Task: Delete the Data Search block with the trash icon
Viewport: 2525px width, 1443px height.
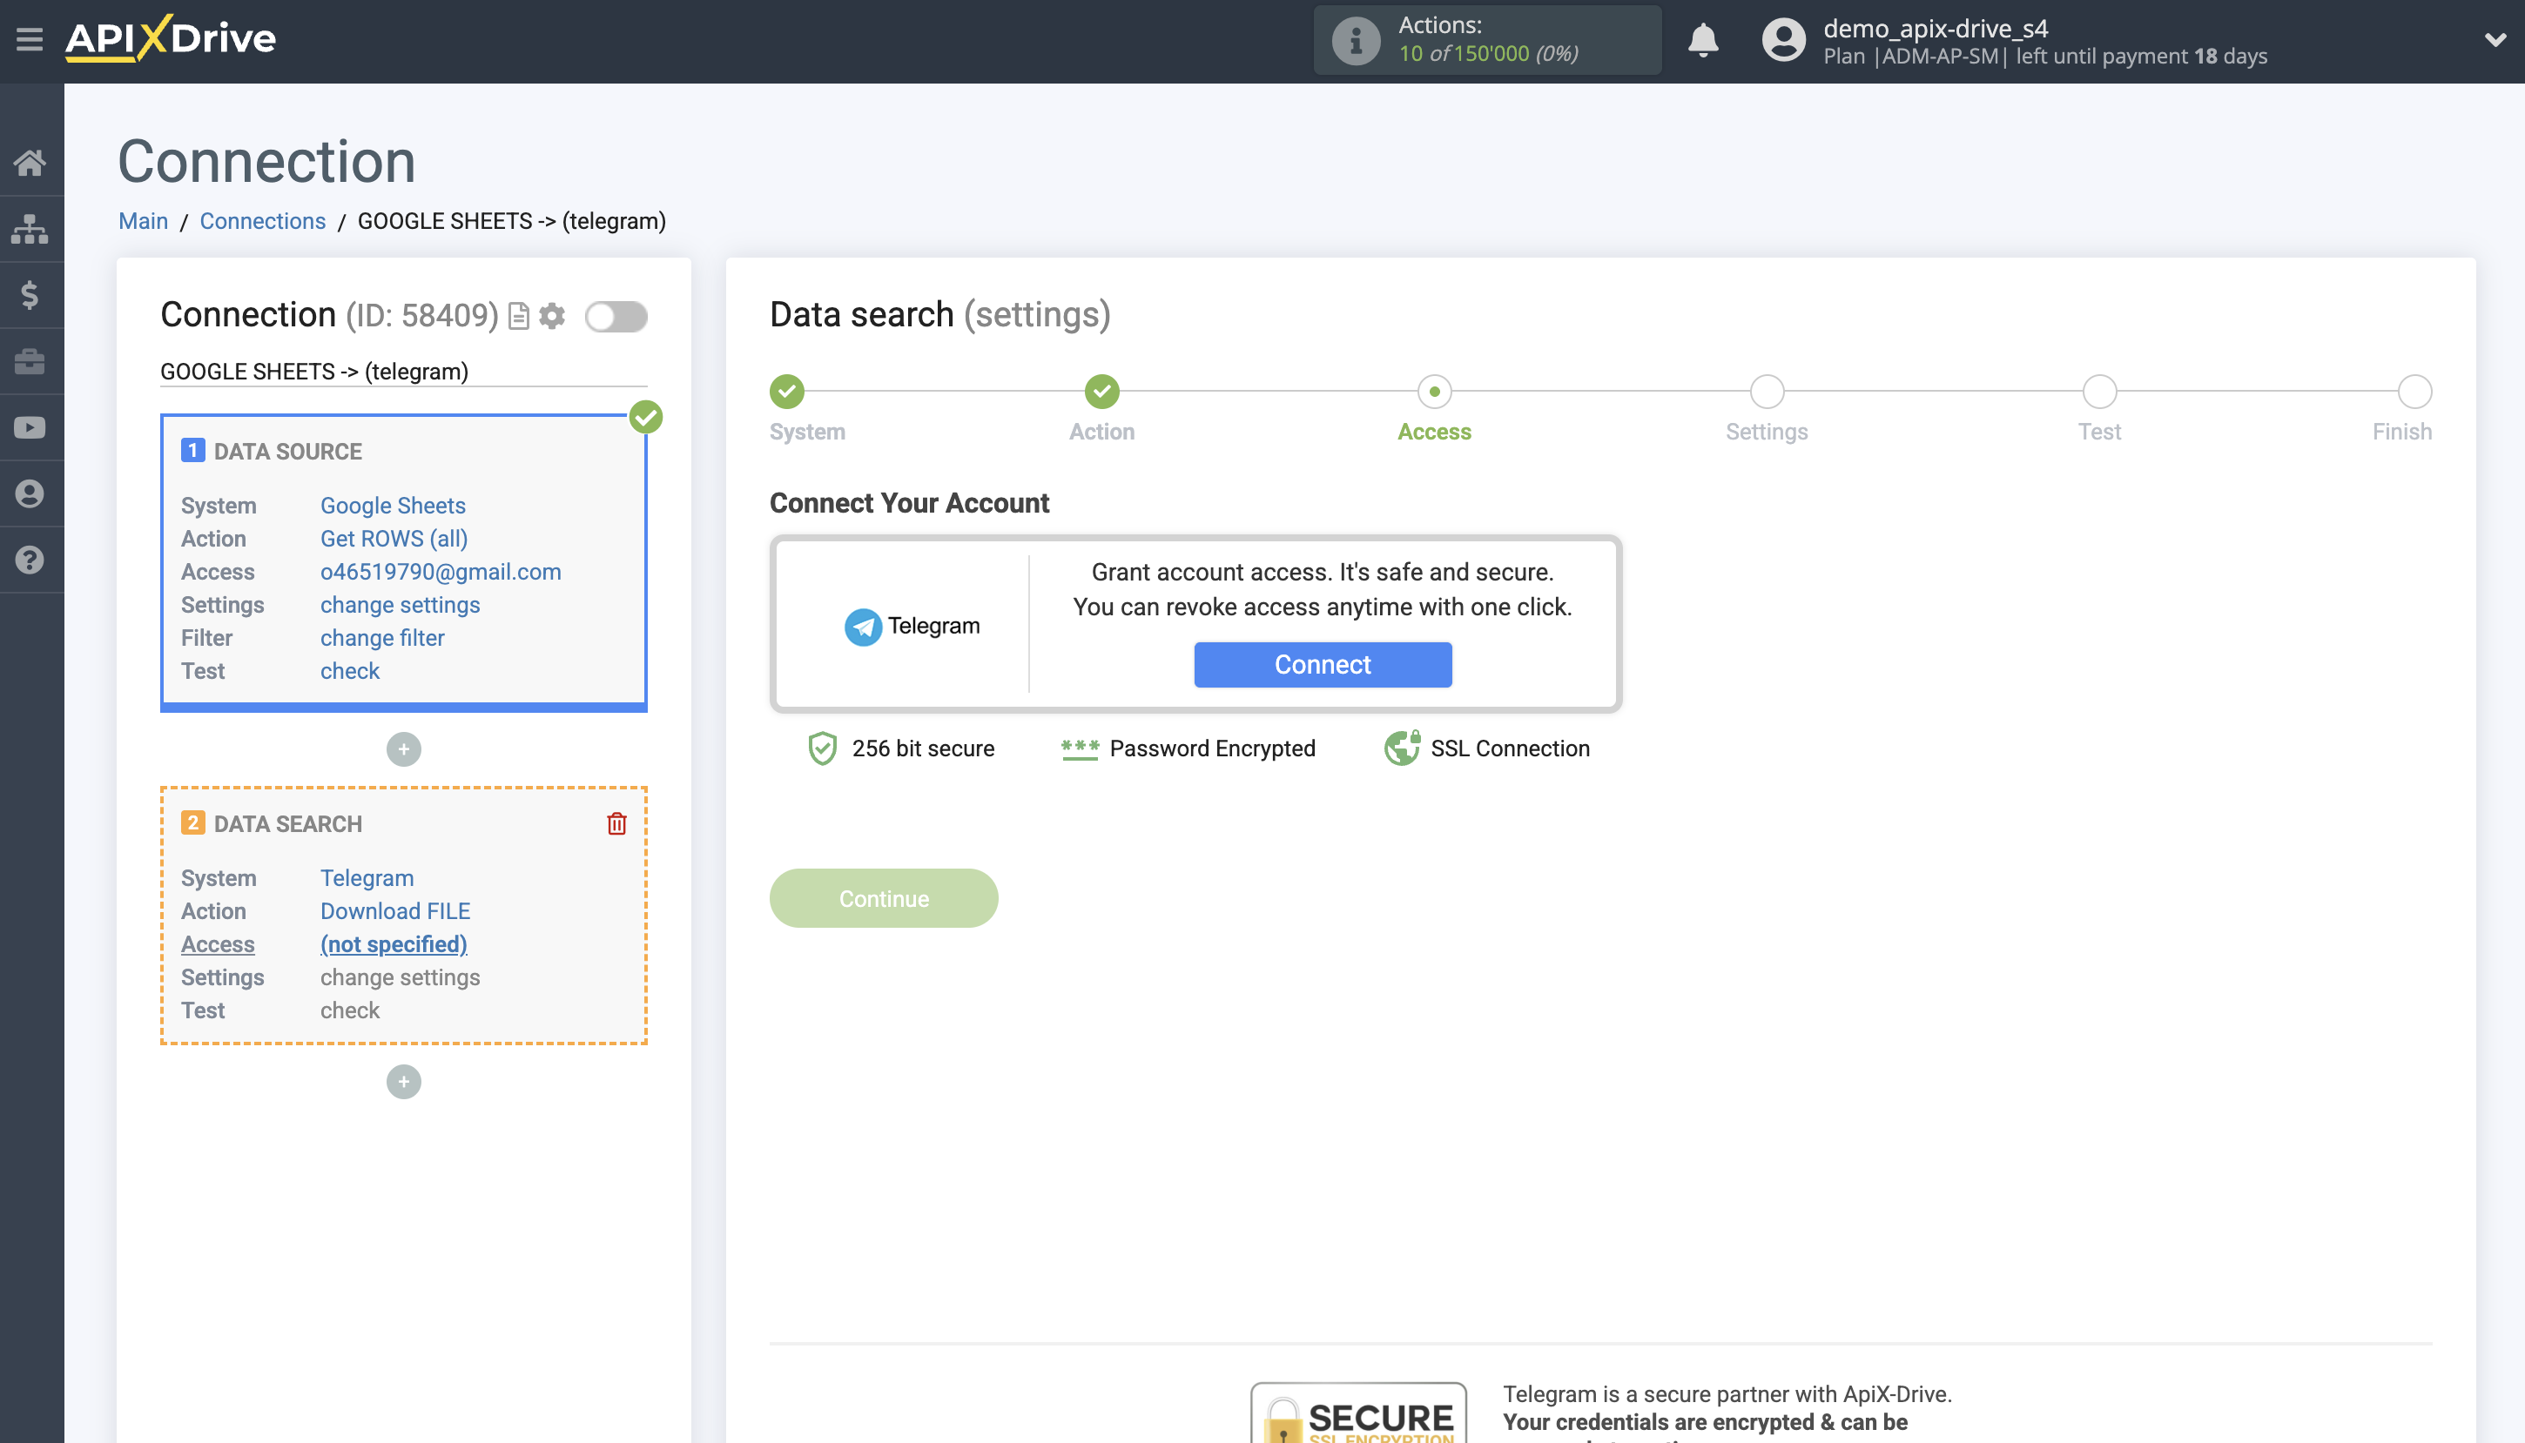Action: [x=616, y=823]
